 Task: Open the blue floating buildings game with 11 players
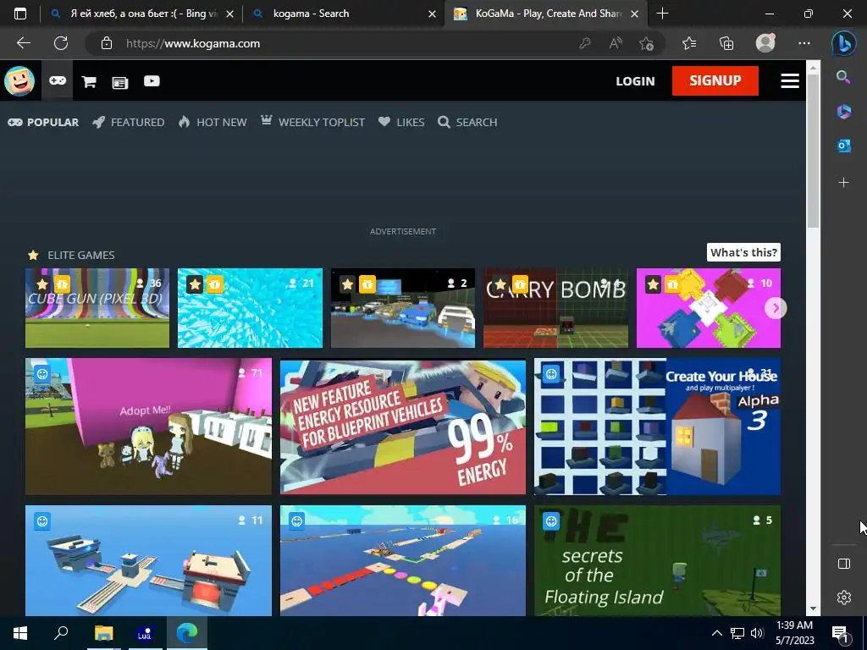pyautogui.click(x=148, y=560)
